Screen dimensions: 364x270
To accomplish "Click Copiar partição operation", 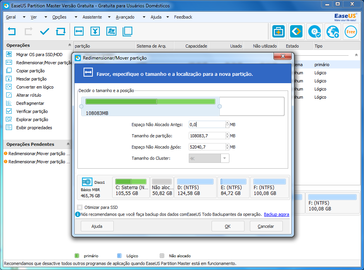I will point(31,71).
